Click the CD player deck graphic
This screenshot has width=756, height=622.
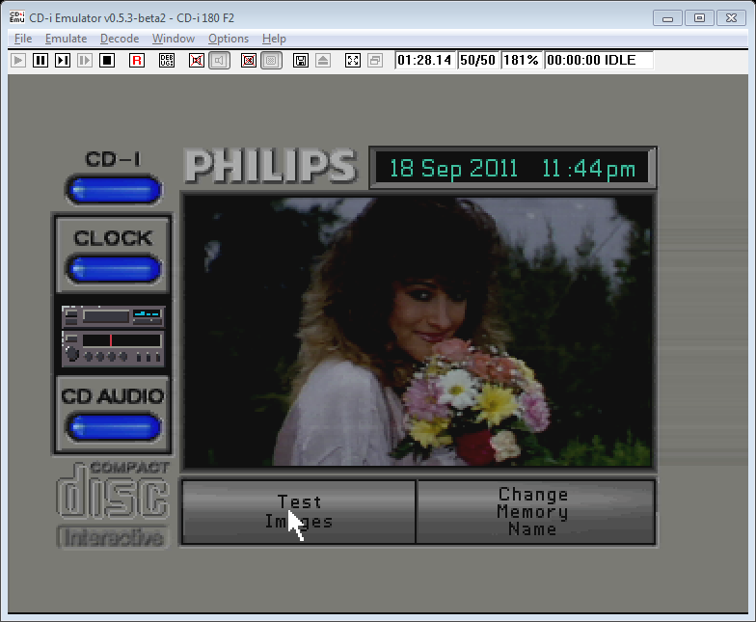pos(113,336)
